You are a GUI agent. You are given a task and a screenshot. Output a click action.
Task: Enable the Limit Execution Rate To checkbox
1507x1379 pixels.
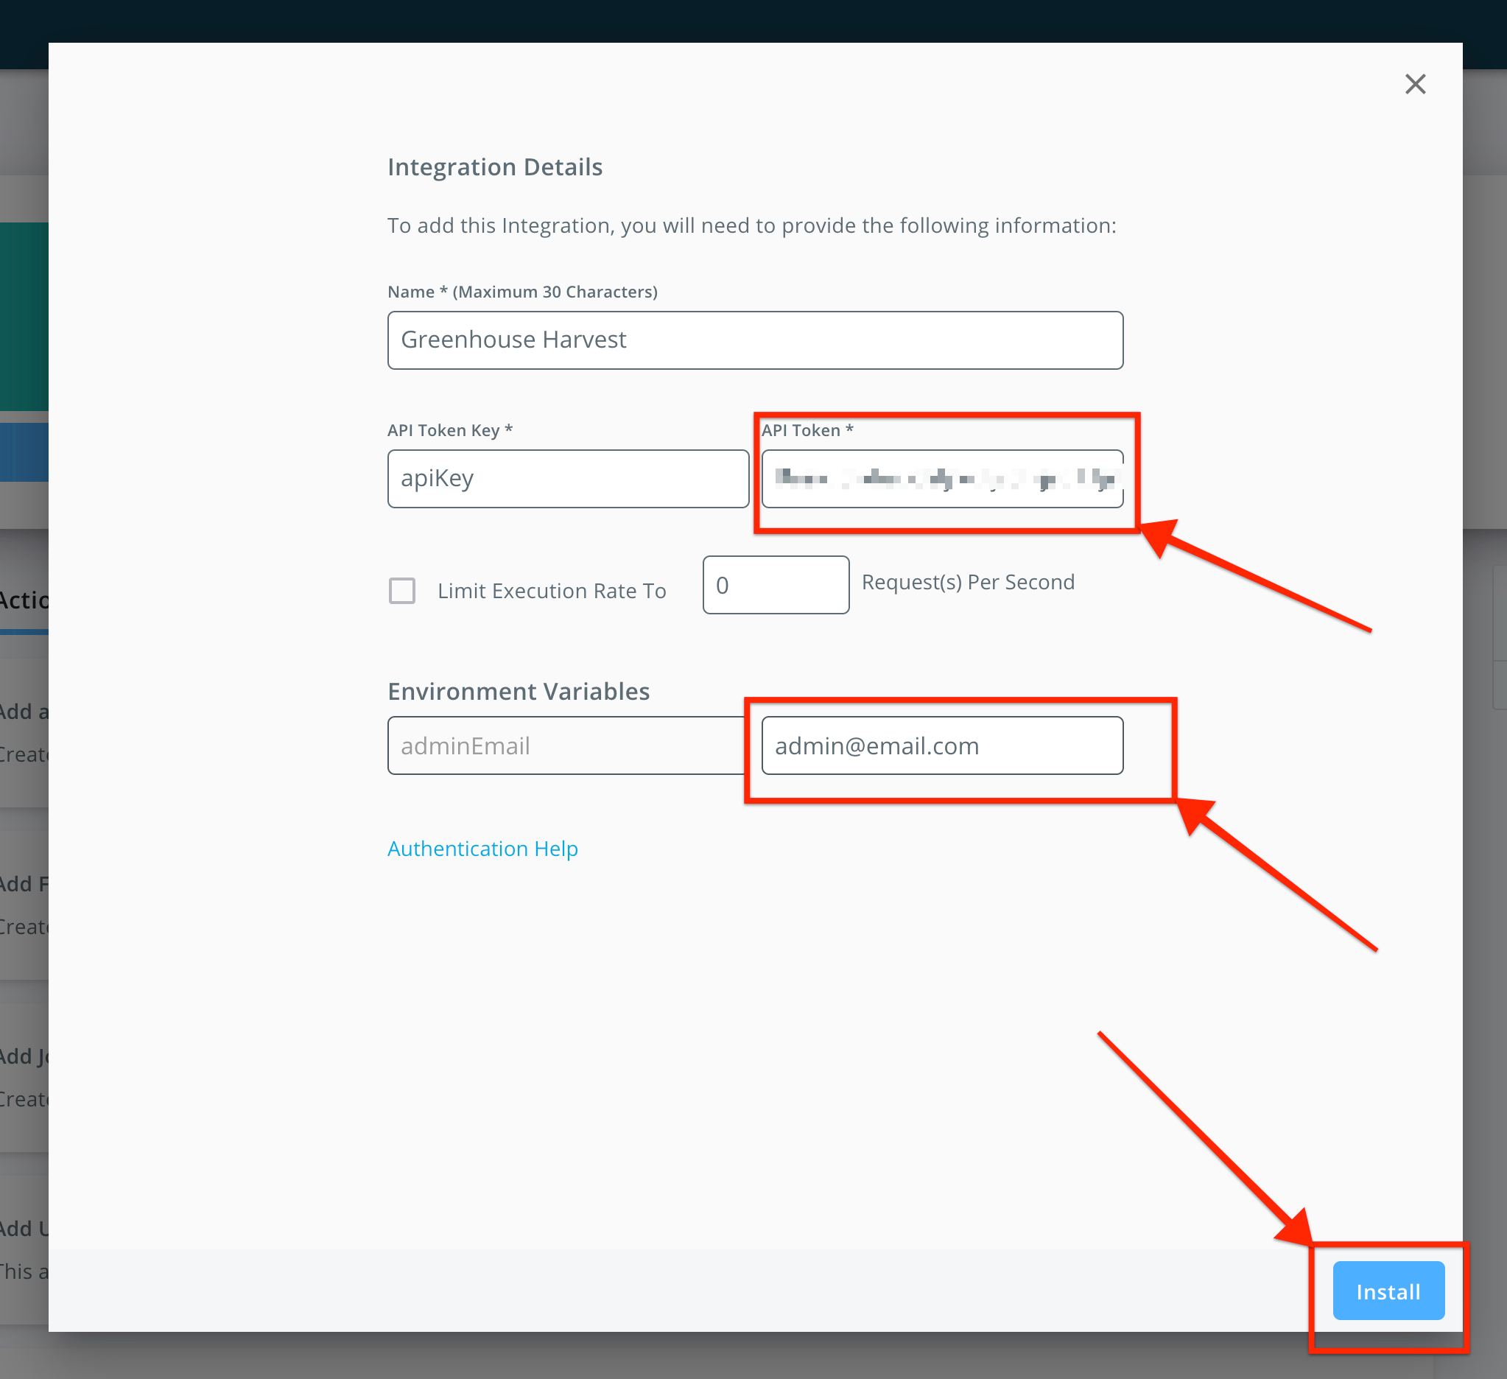click(x=402, y=591)
